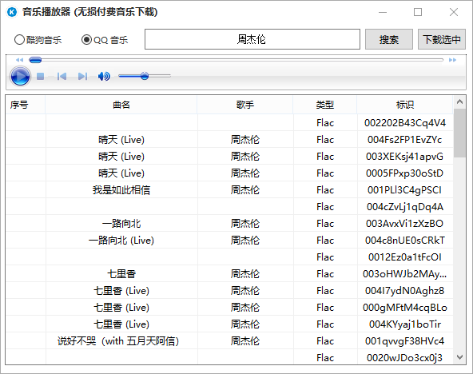
Task: Minimize the music player window
Action: tap(383, 12)
